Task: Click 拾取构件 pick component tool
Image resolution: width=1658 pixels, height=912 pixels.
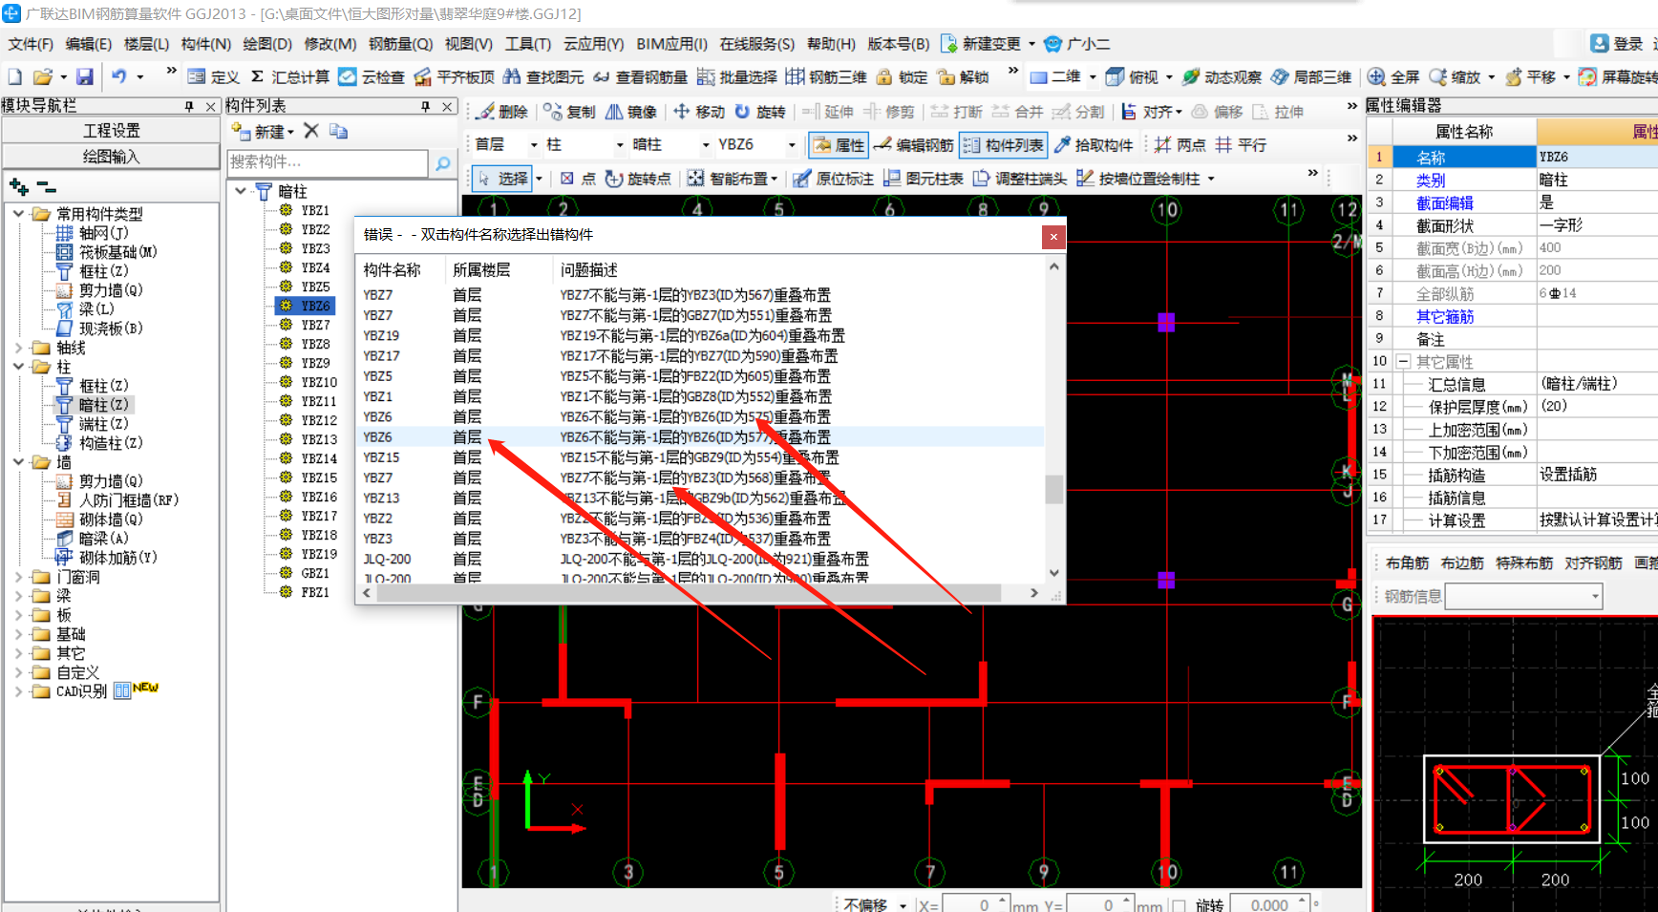Action: pyautogui.click(x=1094, y=145)
